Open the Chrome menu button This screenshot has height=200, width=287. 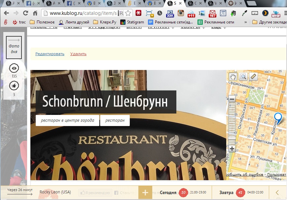285,13
